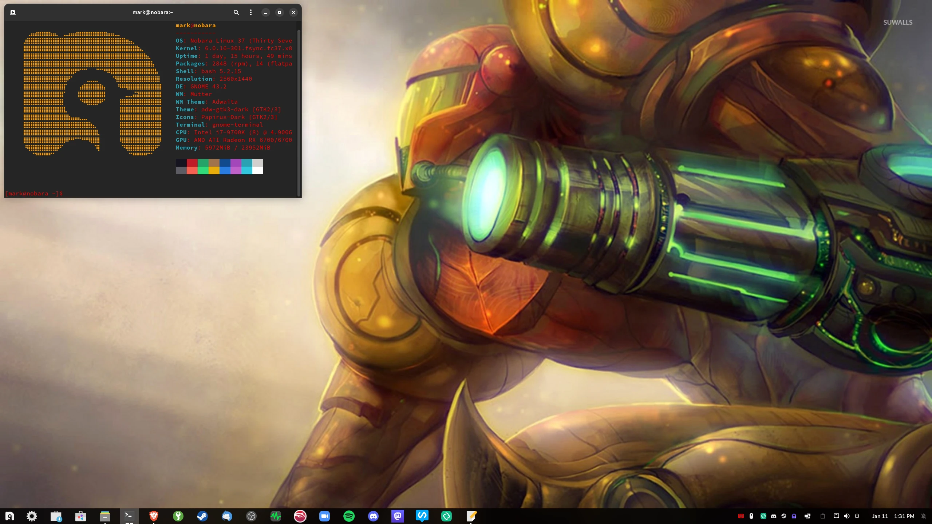
Task: Click the 'Shell: bash 5.2.15' line
Action: coord(209,71)
